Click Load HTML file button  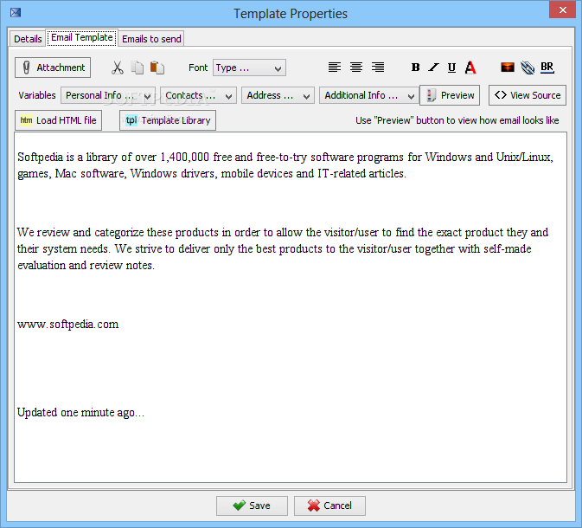click(58, 120)
